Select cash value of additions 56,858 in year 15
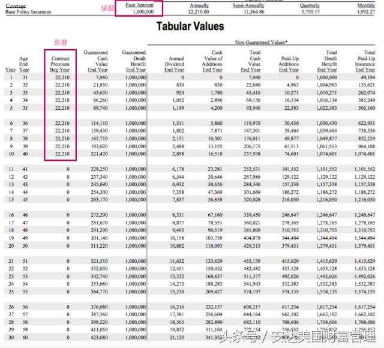This screenshot has width=384, height=348. (215, 199)
